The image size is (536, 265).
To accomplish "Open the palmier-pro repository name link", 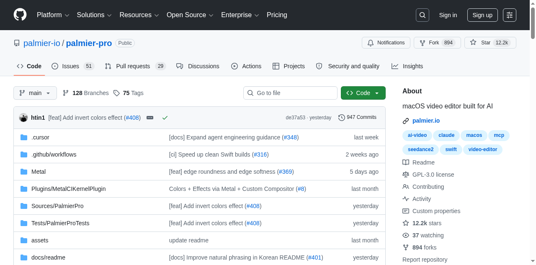I will (x=89, y=43).
